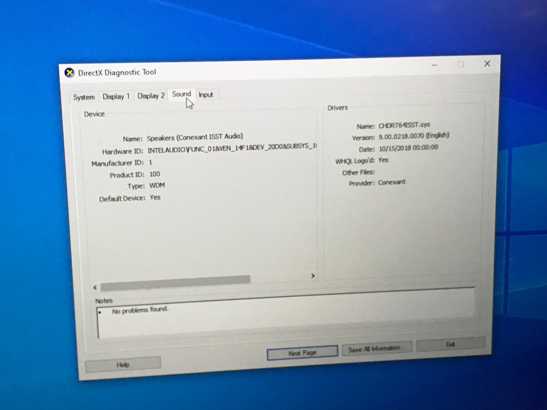Viewport: 547px width, 410px height.
Task: Click the Device group label
Action: tap(94, 114)
